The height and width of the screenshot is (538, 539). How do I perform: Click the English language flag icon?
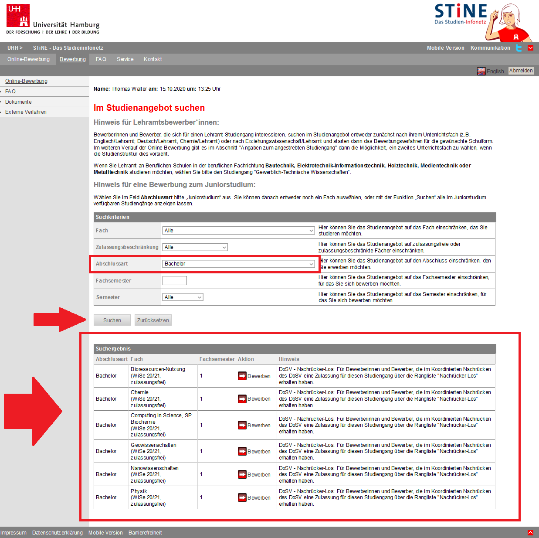[x=481, y=71]
